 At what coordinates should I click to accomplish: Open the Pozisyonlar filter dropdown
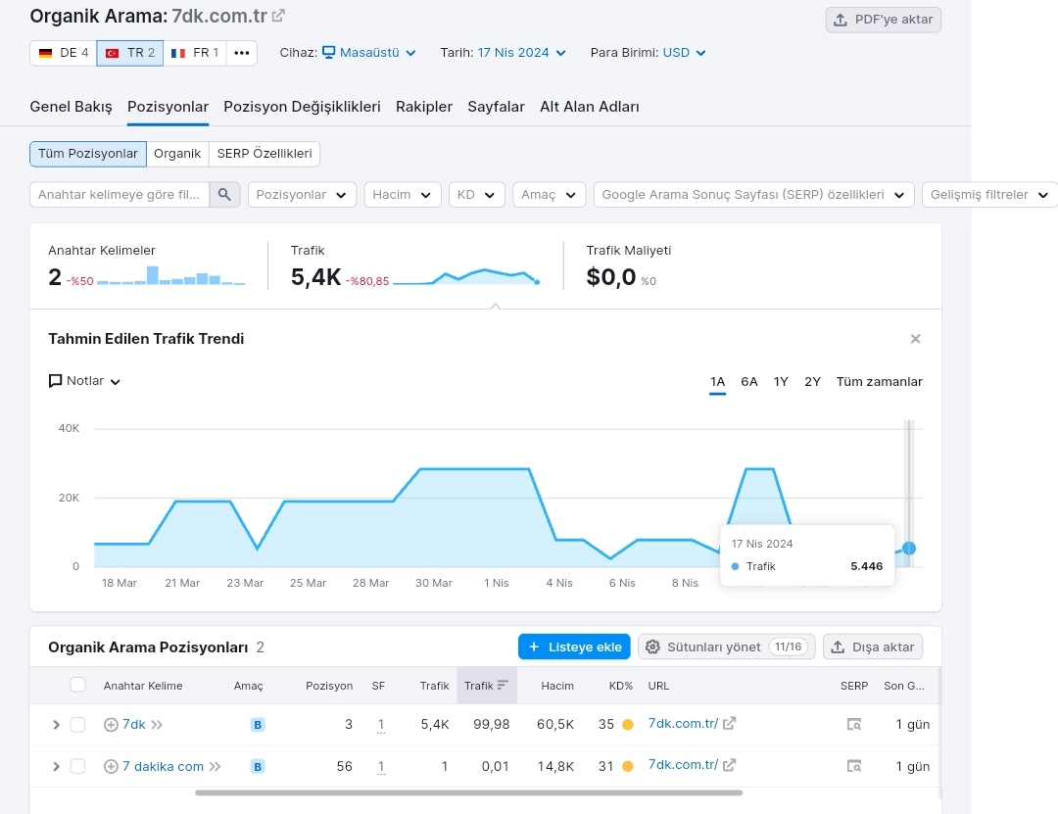302,194
